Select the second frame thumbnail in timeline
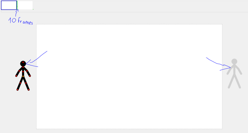248x133 pixels. [25, 5]
